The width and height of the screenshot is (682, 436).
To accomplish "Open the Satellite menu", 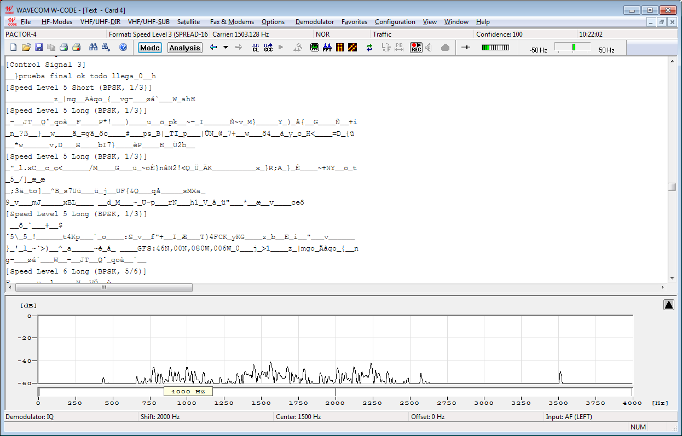I will 188,22.
